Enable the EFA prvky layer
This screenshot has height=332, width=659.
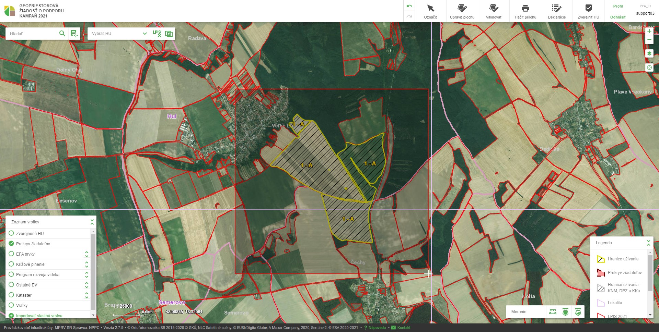click(x=11, y=254)
